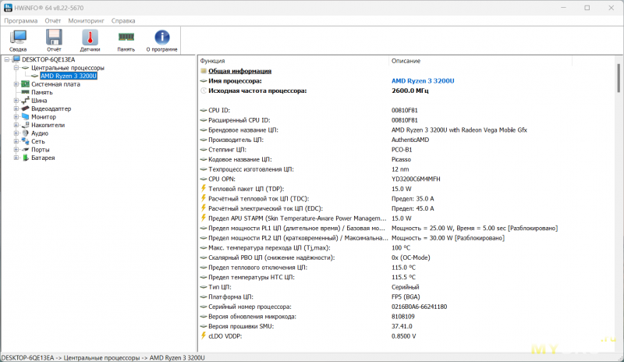
Task: Click the Описание column header
Action: click(406, 61)
